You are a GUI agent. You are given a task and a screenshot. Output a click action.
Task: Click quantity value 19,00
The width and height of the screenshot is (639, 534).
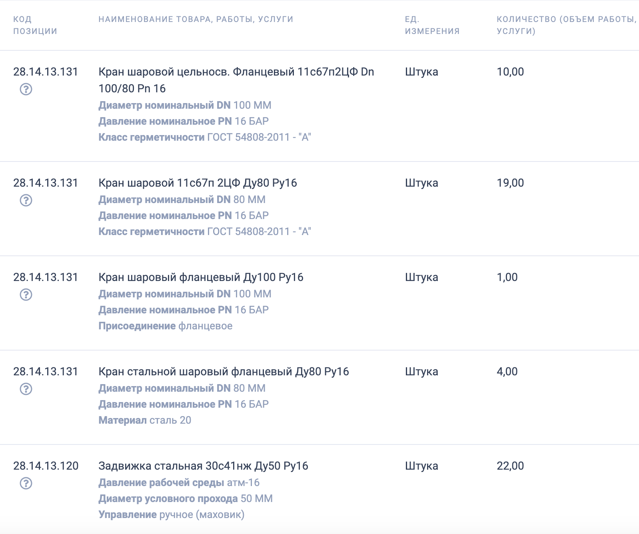click(510, 183)
